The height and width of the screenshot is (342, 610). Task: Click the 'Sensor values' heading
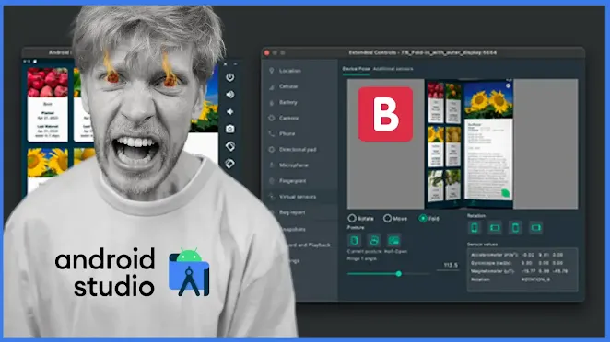[x=483, y=245]
